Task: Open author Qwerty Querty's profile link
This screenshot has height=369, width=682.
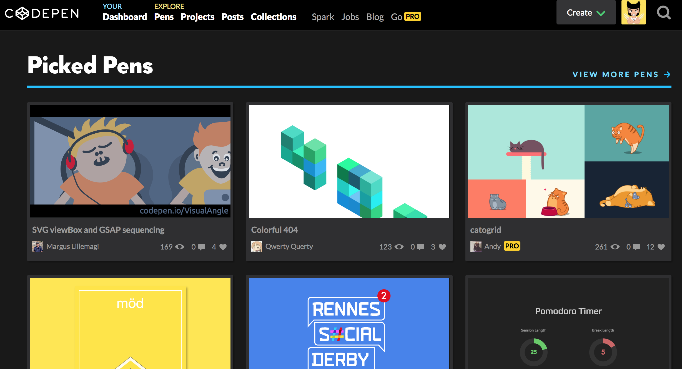Action: [x=289, y=246]
